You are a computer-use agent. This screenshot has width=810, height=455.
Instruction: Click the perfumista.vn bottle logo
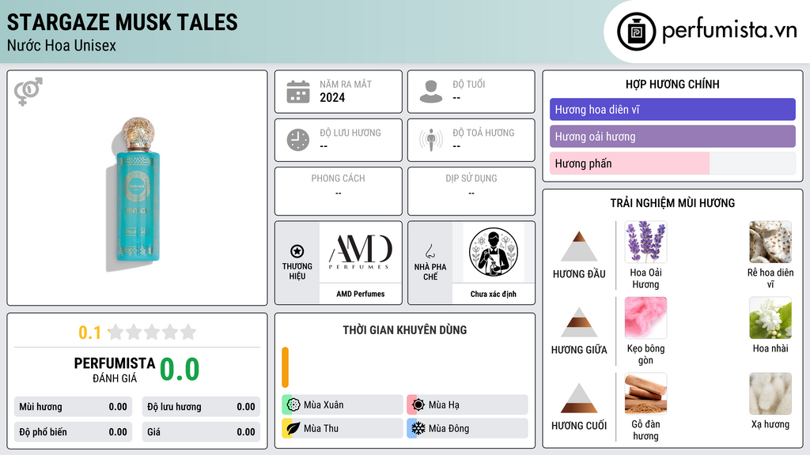tap(637, 32)
